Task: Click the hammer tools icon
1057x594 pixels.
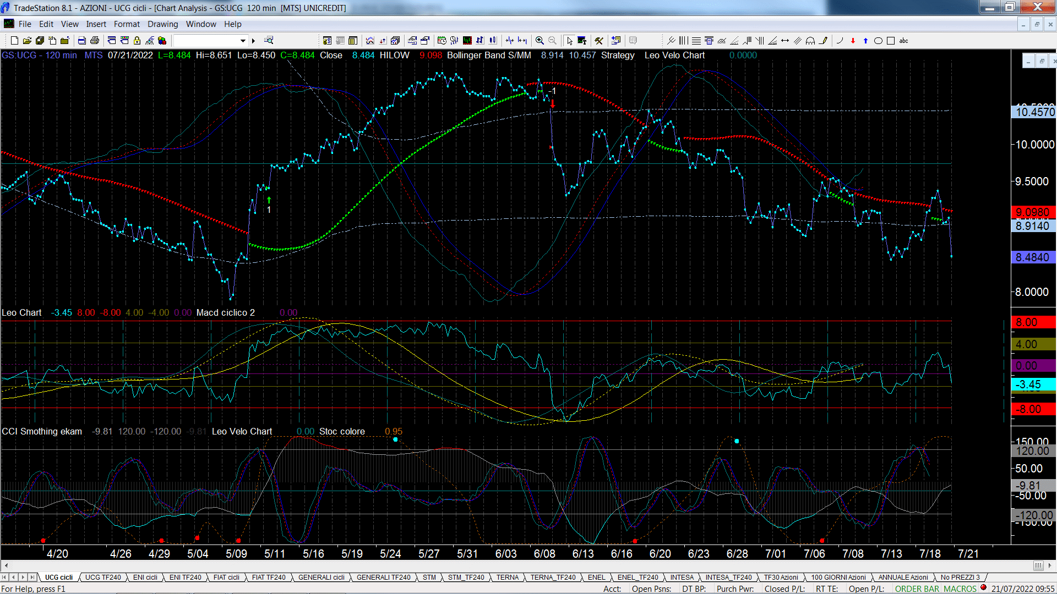Action: [599, 41]
